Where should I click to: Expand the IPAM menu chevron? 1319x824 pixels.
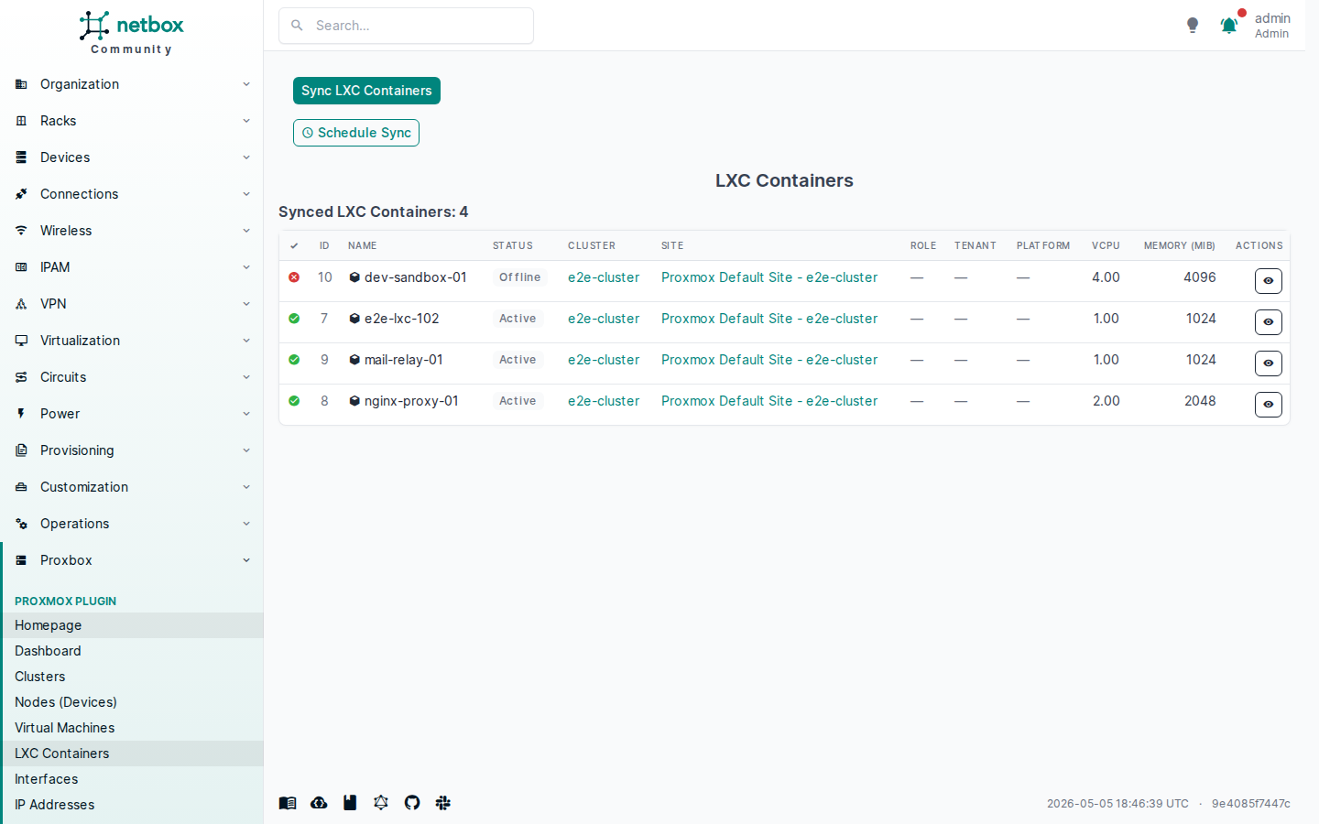[246, 267]
